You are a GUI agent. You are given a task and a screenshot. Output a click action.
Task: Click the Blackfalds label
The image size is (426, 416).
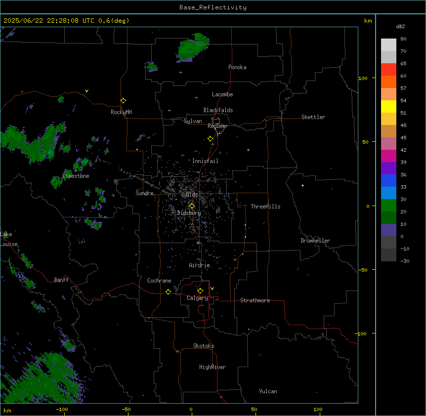218,110
